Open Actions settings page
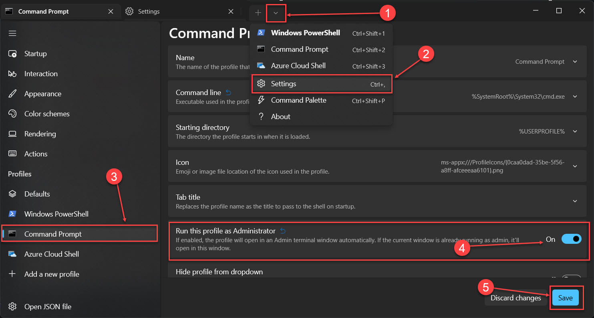 point(80,154)
